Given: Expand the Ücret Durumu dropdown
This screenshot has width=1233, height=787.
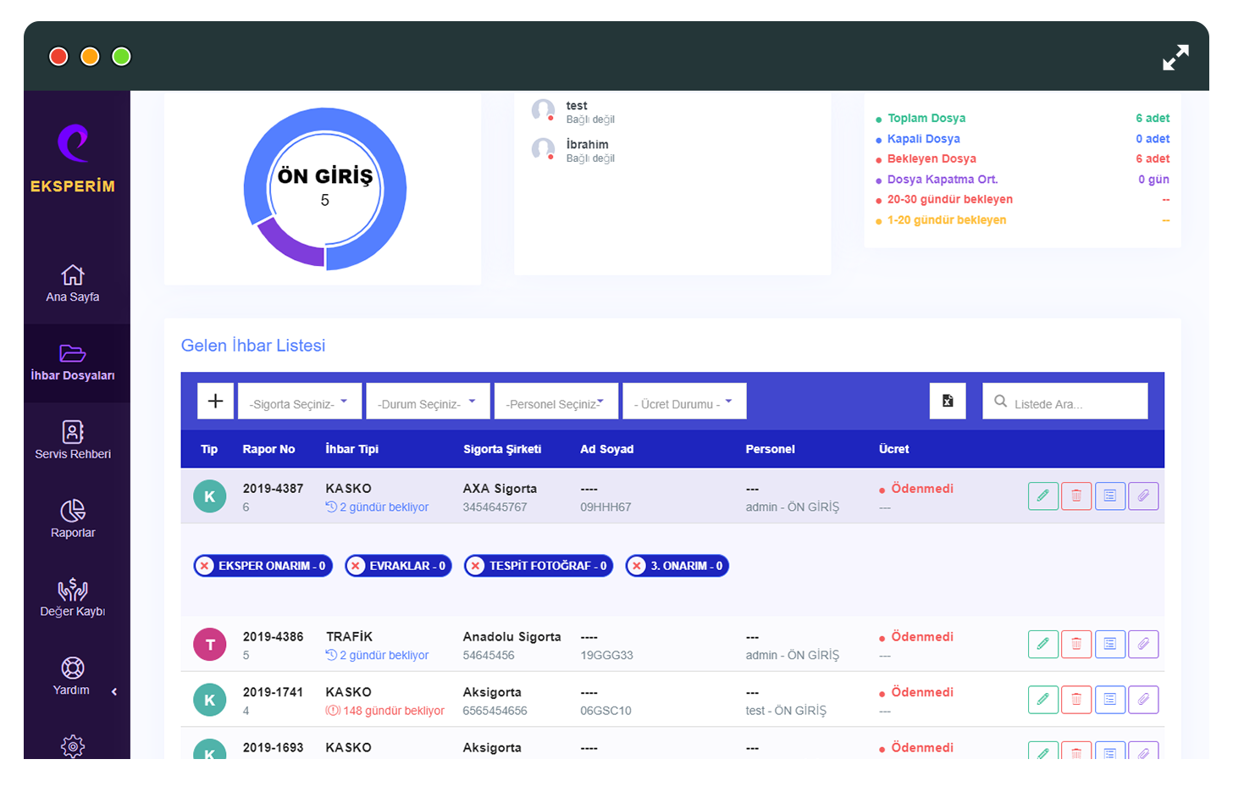Looking at the screenshot, I should (x=684, y=402).
